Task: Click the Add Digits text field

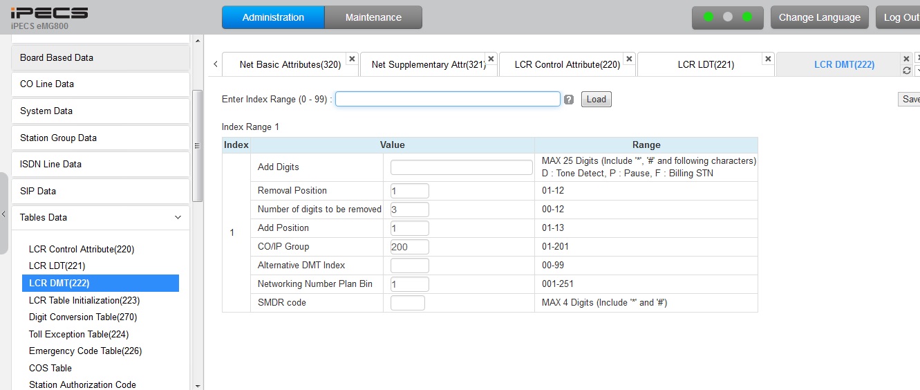Action: [461, 167]
